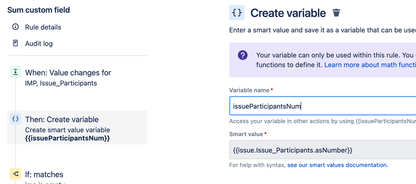Click the large curly-braces icon beside the heading
Screen dimensions: 416x184
pyautogui.click(x=237, y=13)
